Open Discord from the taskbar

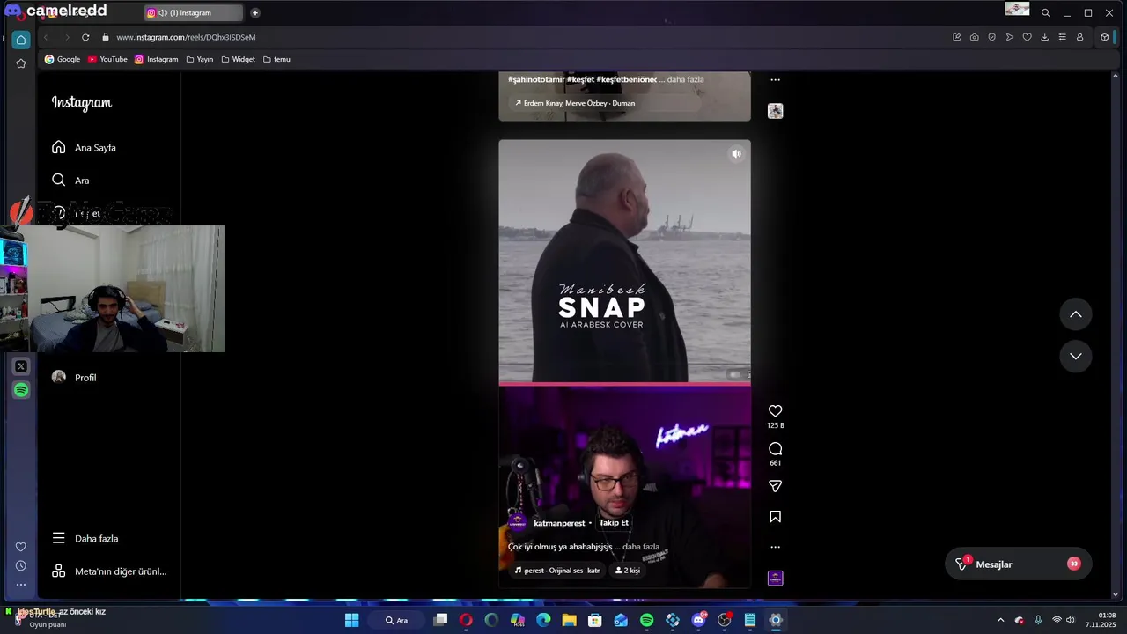coord(698,620)
